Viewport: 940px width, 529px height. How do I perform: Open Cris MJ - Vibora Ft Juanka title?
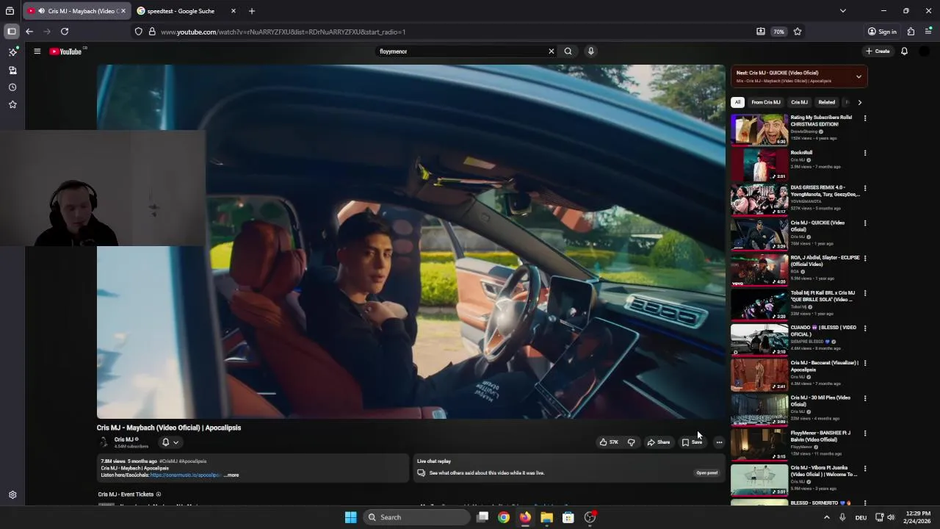(824, 471)
